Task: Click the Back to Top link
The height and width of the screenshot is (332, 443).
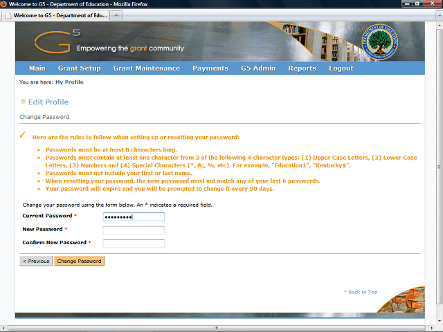Action: 361,292
